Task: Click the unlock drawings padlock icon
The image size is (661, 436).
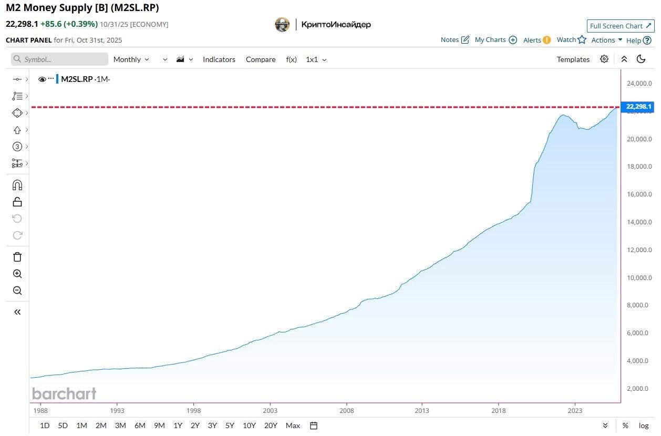Action: [17, 202]
